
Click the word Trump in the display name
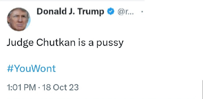coord(91,12)
